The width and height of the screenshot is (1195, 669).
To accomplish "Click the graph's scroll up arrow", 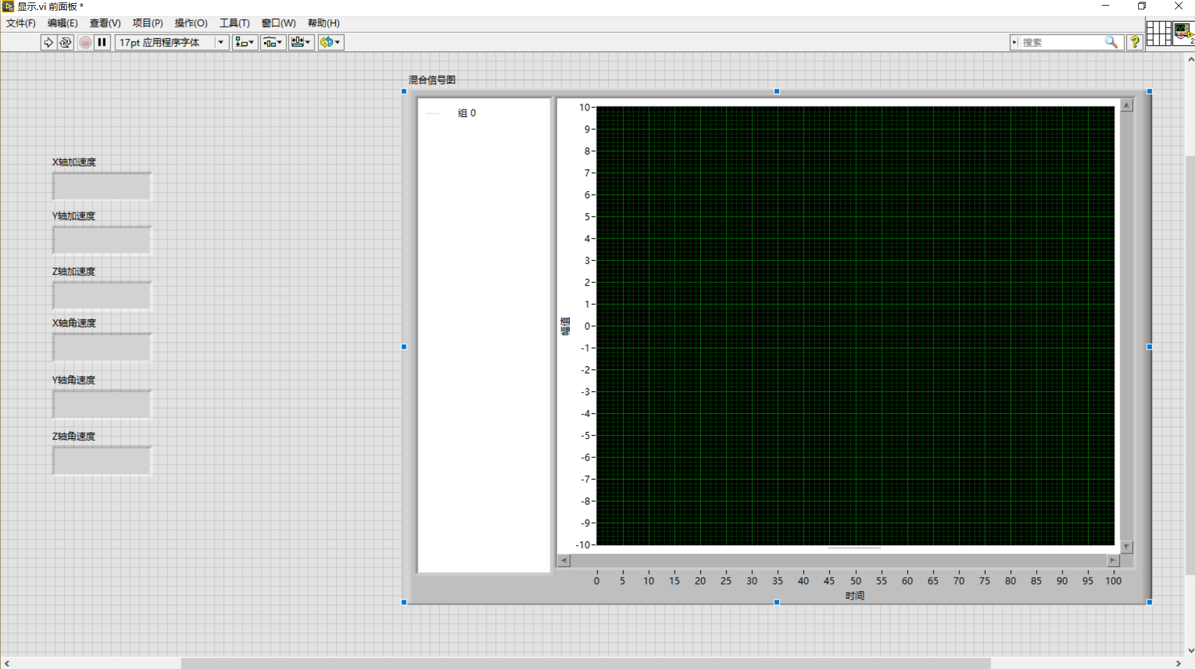I will click(x=1126, y=106).
